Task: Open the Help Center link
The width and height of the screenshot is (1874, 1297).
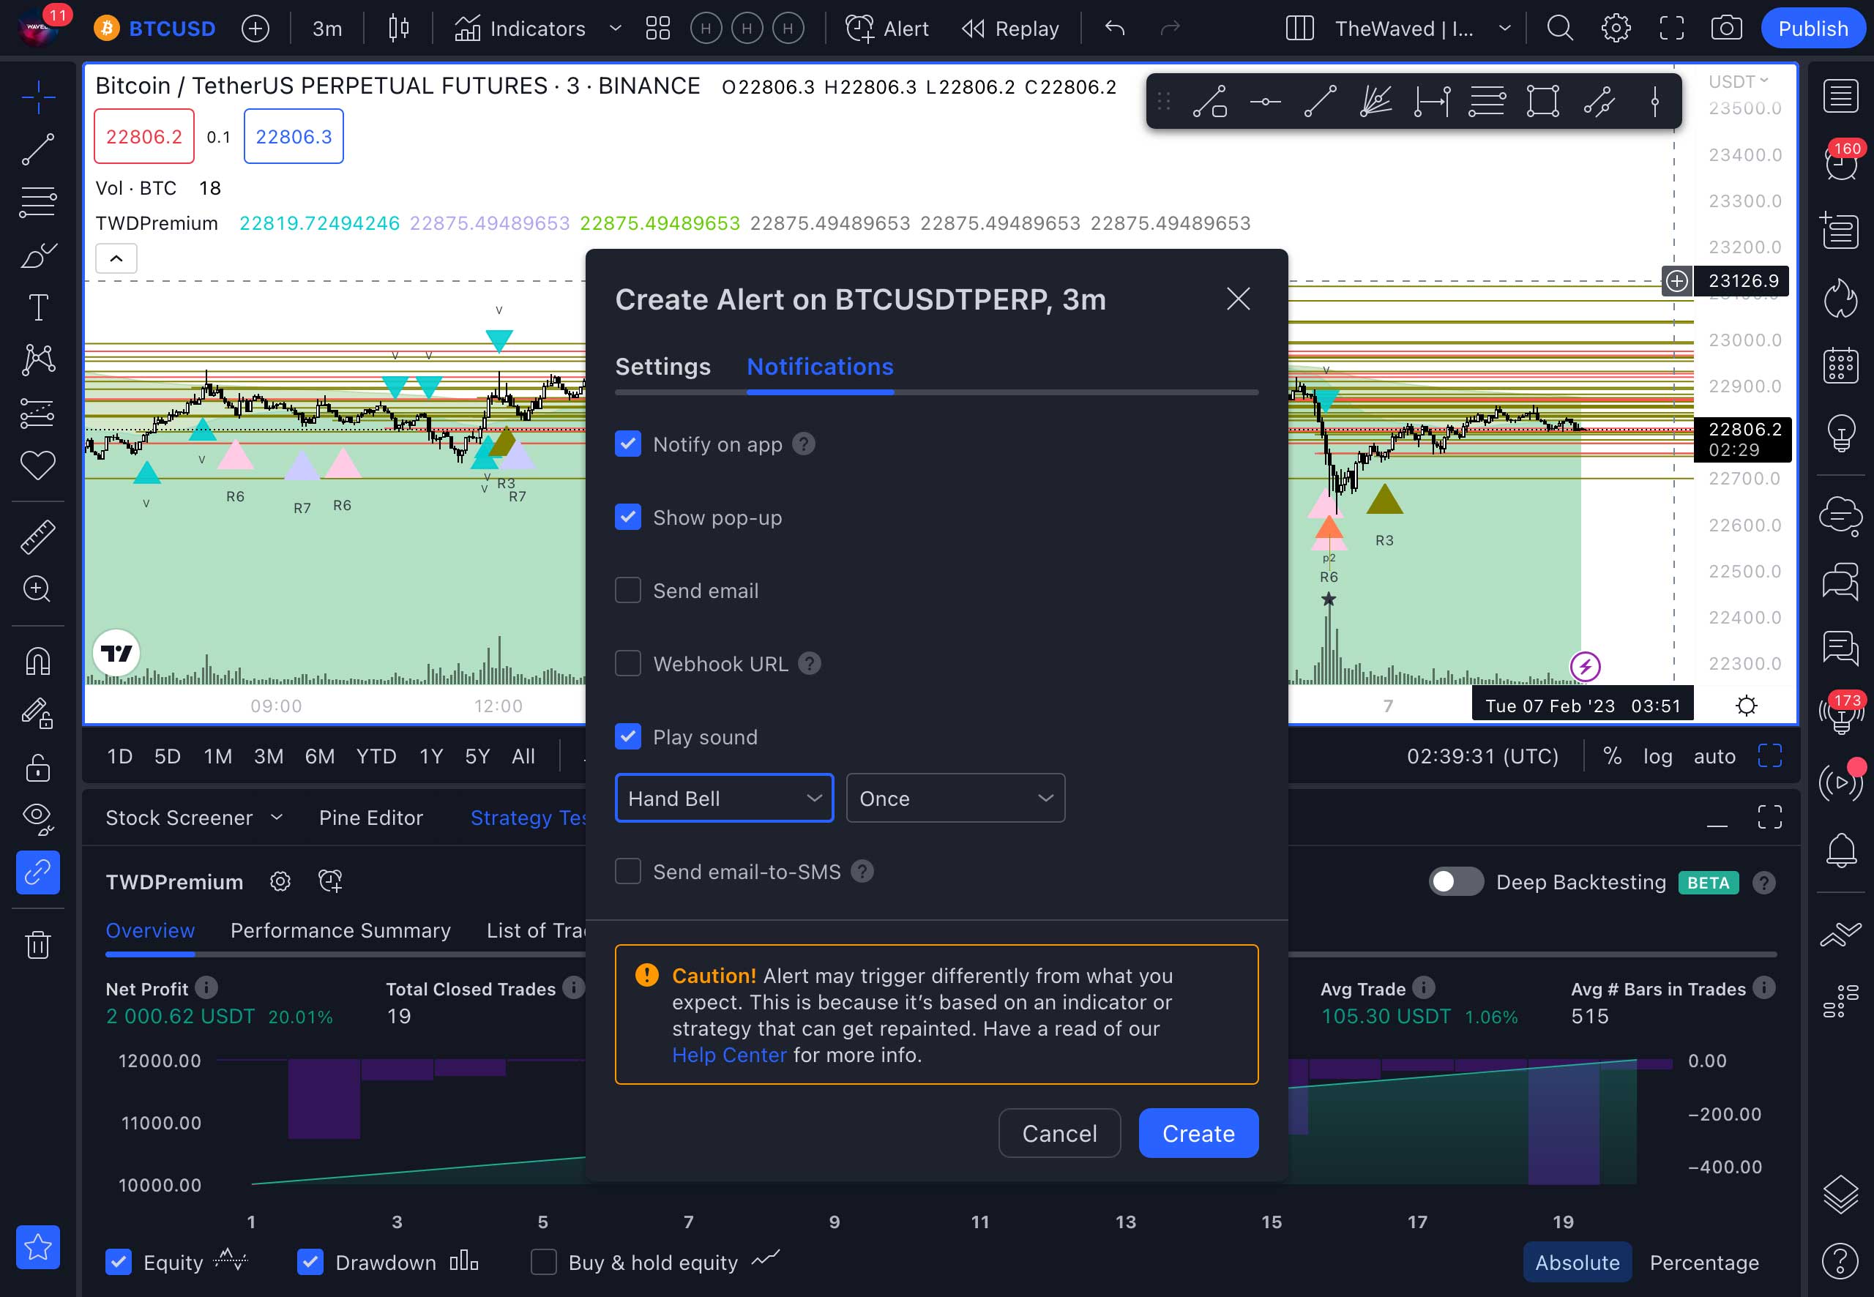Action: point(729,1055)
